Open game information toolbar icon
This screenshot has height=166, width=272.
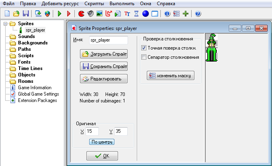click(167, 14)
